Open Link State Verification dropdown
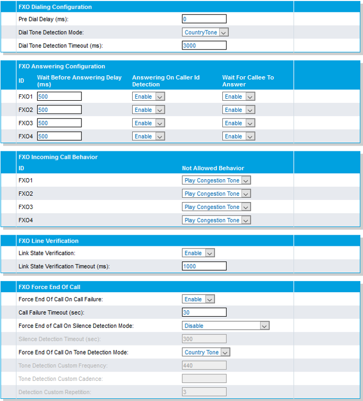The height and width of the screenshot is (401, 363). tap(198, 253)
